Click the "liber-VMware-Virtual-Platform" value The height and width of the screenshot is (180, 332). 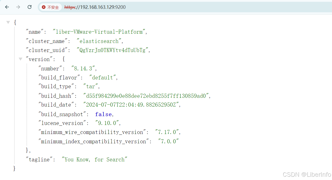[x=99, y=32]
